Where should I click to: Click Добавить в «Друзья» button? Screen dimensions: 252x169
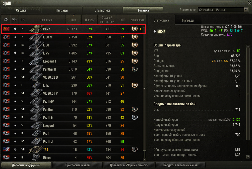pos(26,165)
